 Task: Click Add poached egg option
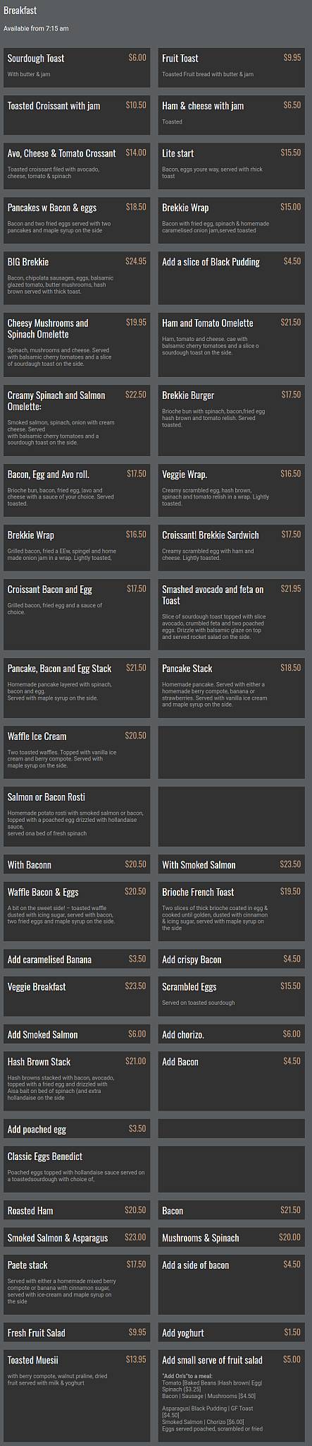click(x=77, y=1129)
